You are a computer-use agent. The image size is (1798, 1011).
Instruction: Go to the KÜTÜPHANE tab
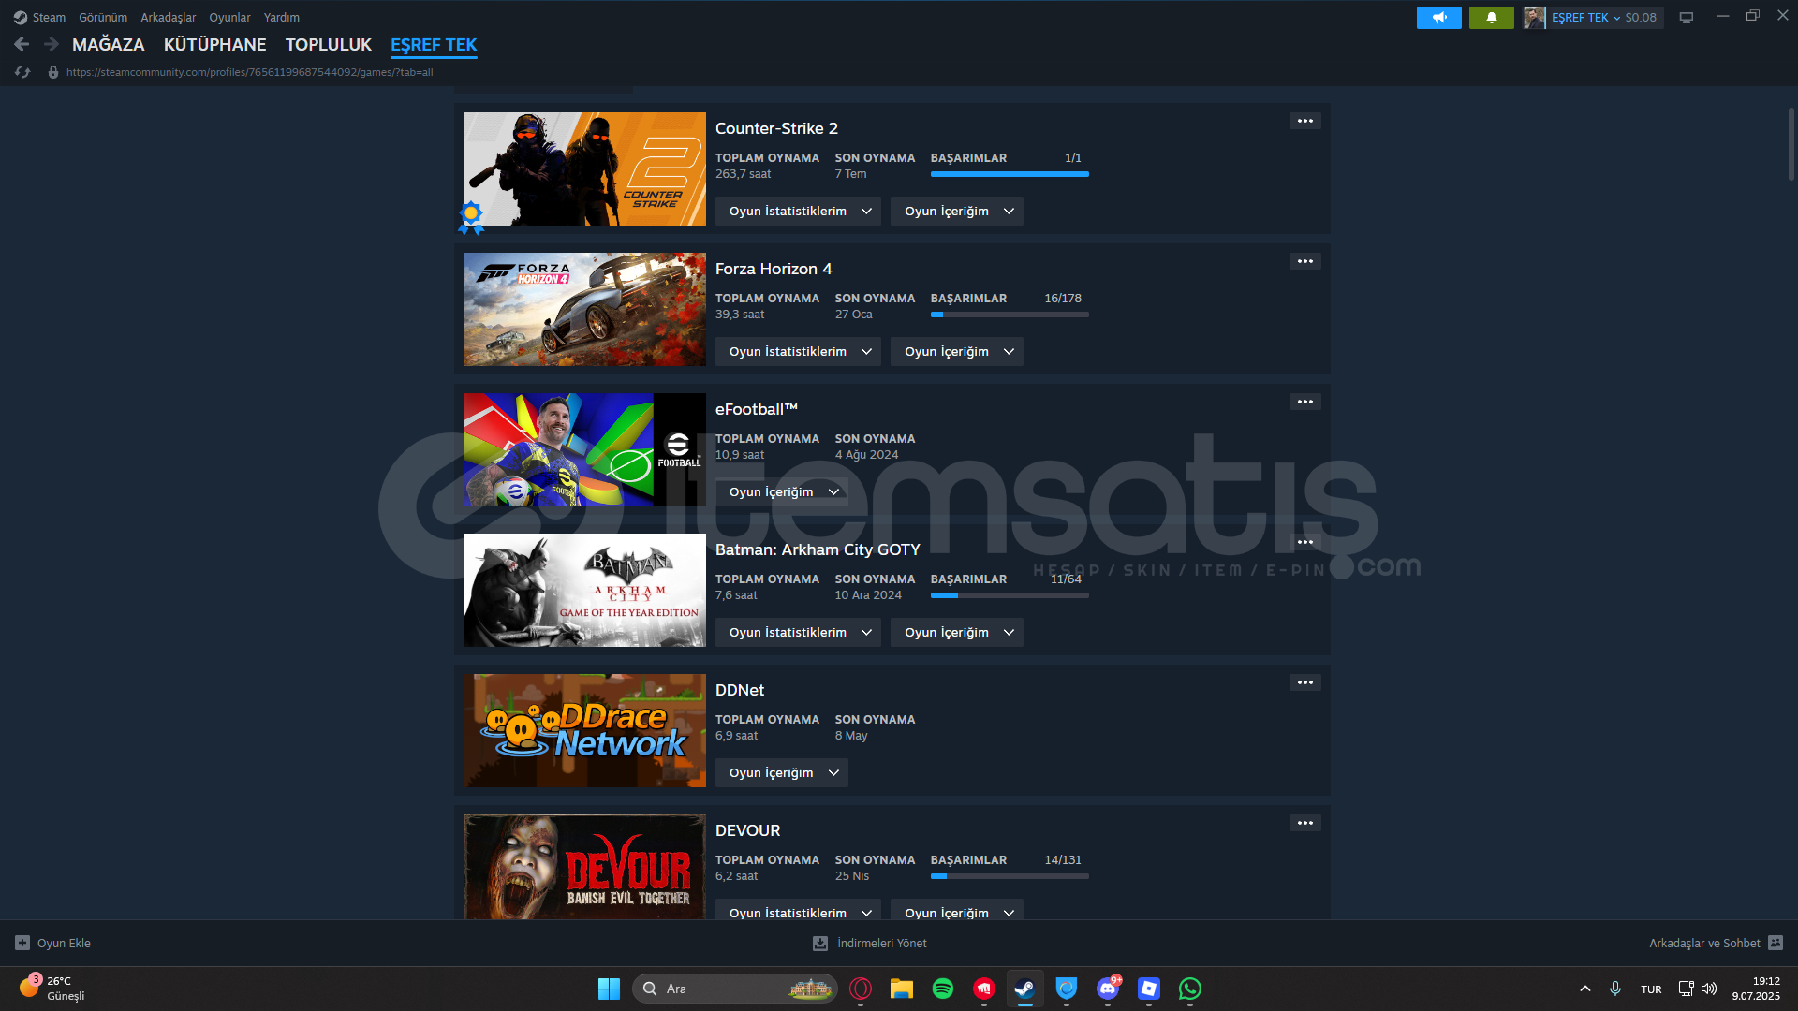(215, 44)
